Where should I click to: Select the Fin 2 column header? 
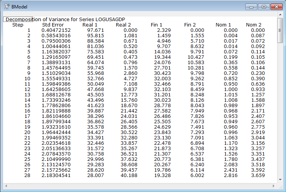point(190,25)
